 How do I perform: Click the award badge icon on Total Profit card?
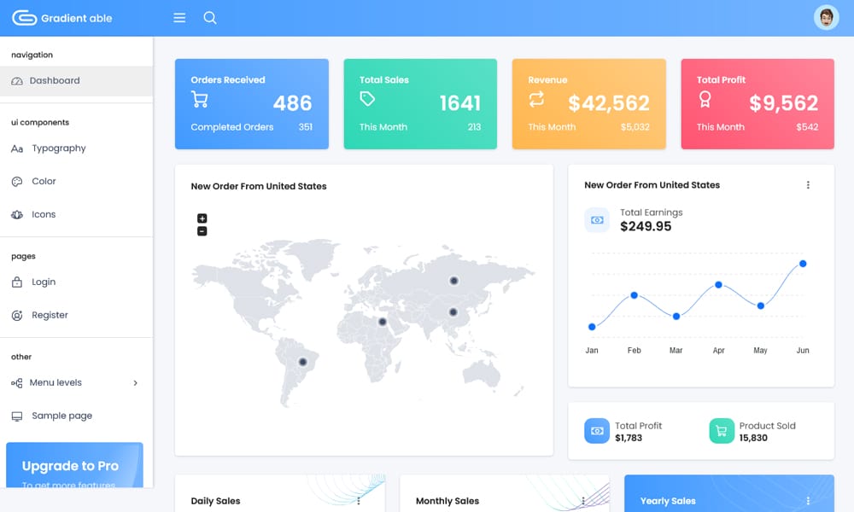click(x=704, y=101)
